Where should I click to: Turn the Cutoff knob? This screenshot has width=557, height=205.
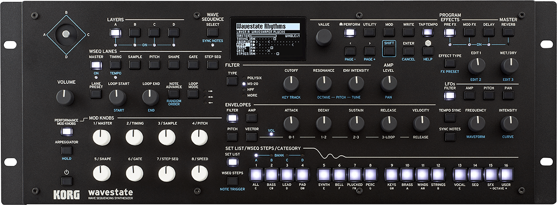291,84
